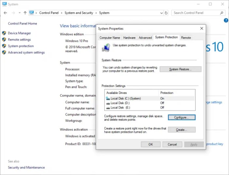Click breadcrumb chevron after Control Panel
Screen dimensions: 229x175
(x=62, y=13)
